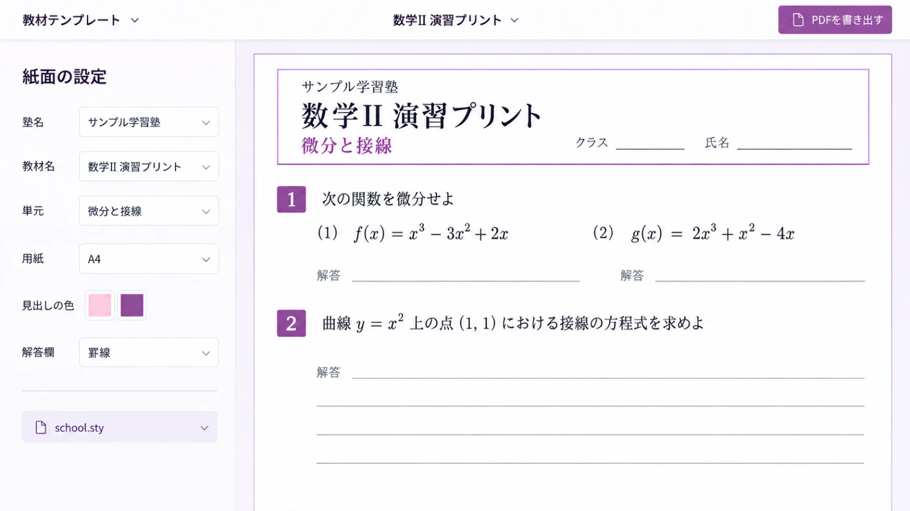This screenshot has height=511, width=910.
Task: Open the 単元 dropdown showing 微分と接線
Action: point(148,211)
